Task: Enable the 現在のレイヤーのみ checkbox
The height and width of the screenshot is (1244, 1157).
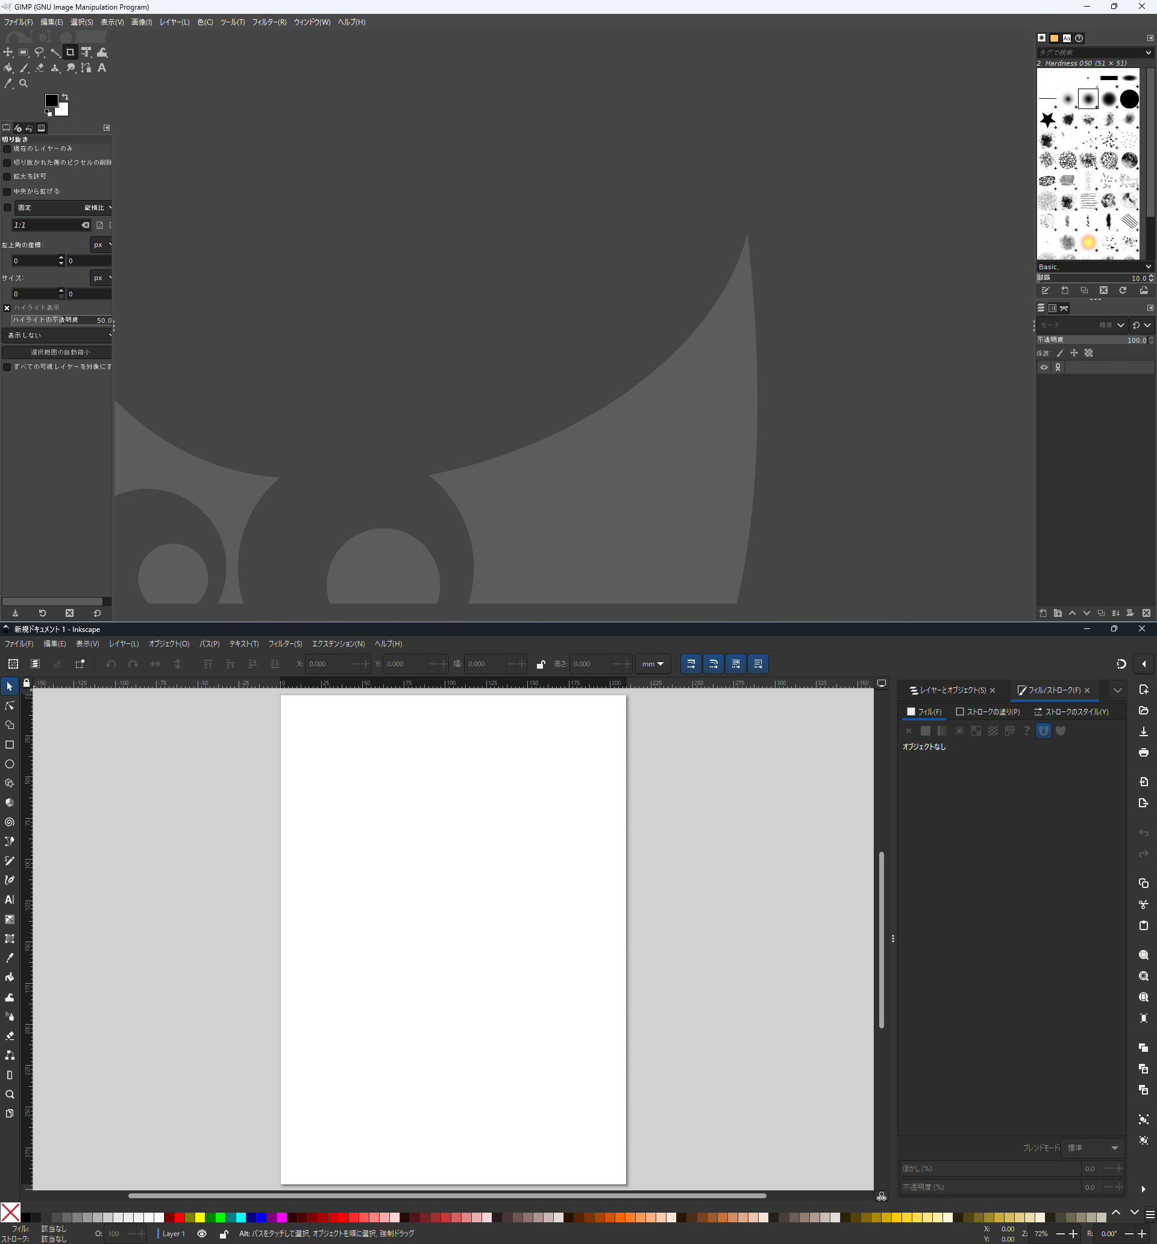Action: (7, 149)
